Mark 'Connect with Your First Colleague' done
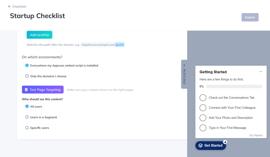 203,107
